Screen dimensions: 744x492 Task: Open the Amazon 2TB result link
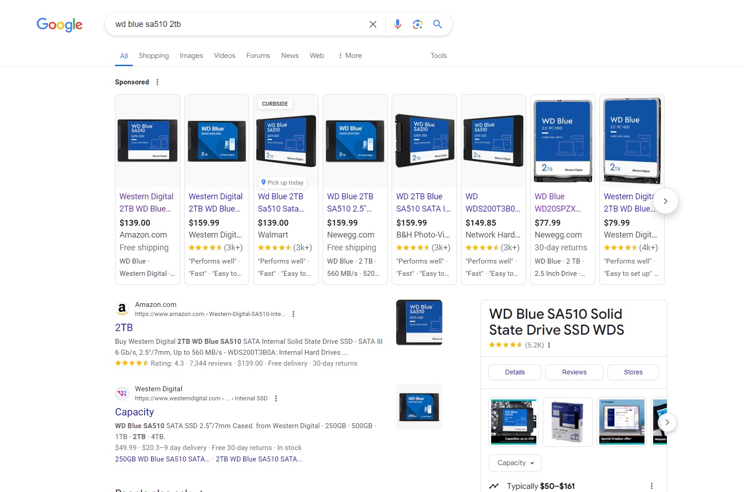pyautogui.click(x=124, y=327)
